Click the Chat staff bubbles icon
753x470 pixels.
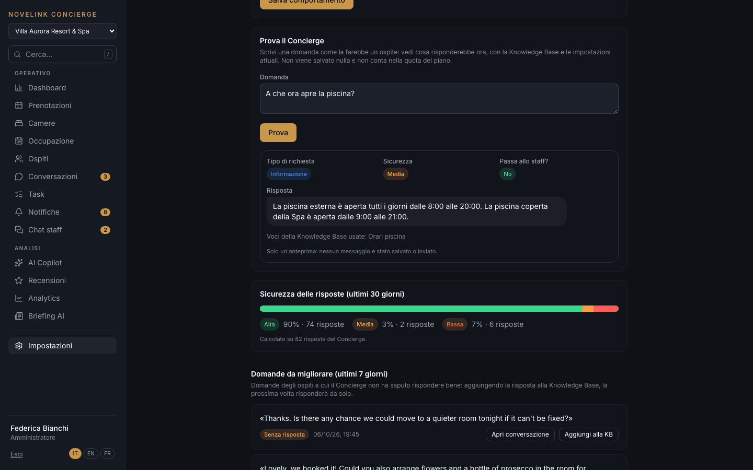coord(19,230)
